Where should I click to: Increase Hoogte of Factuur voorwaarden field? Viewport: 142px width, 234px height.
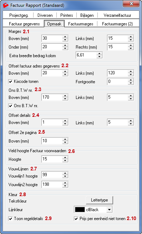(65, 158)
